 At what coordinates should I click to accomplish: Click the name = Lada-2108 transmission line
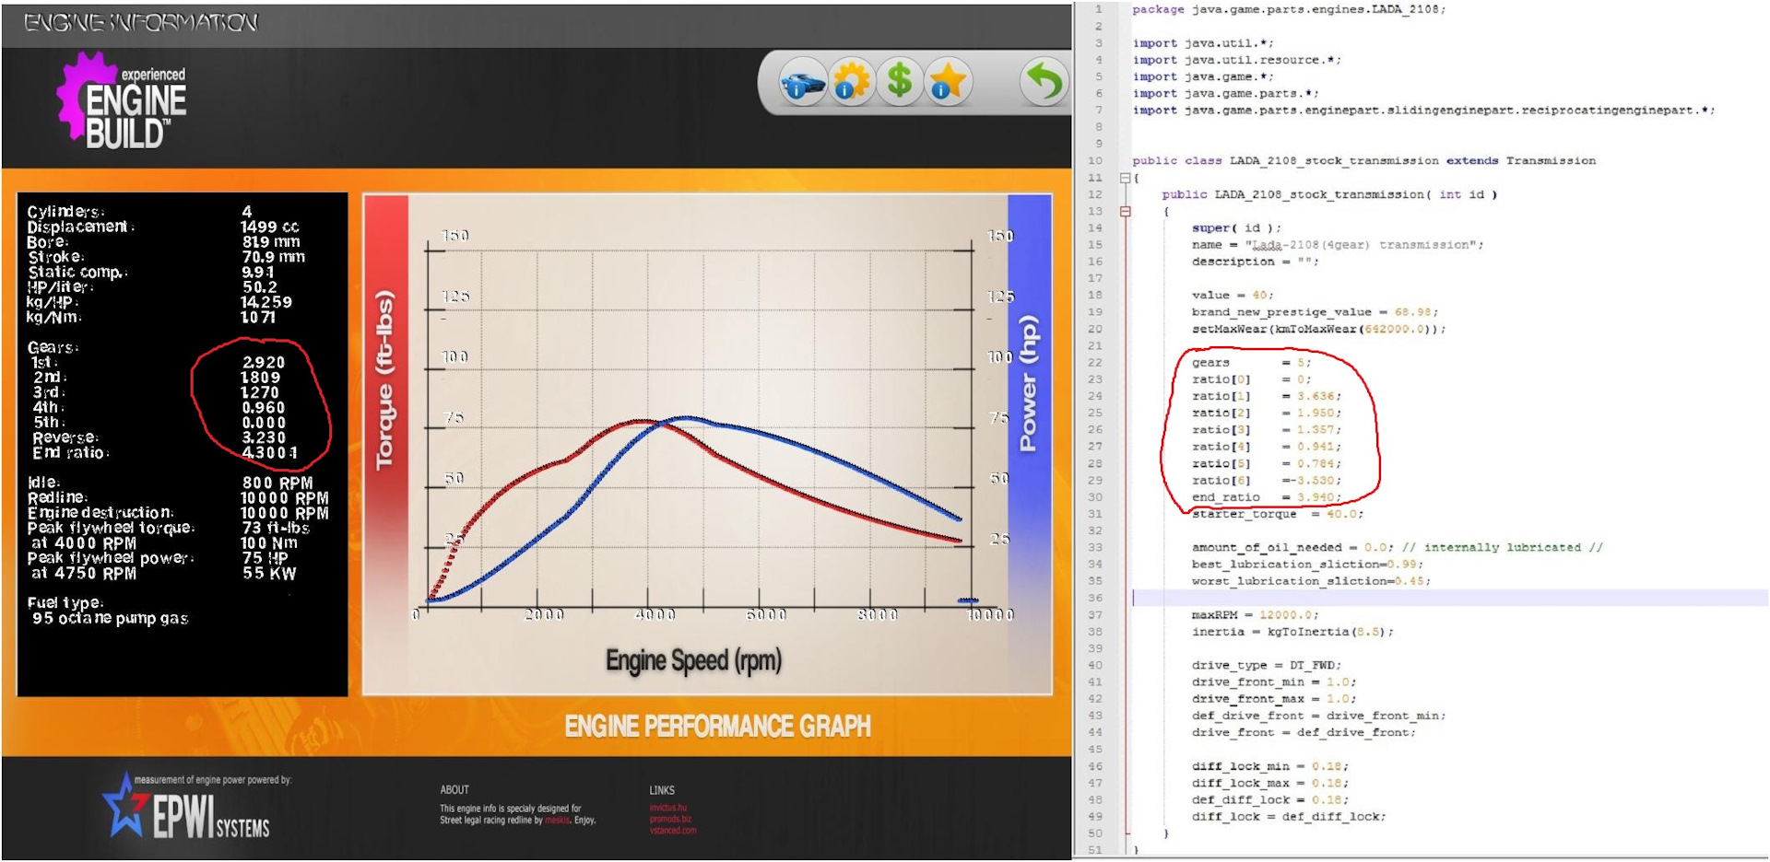point(1338,245)
